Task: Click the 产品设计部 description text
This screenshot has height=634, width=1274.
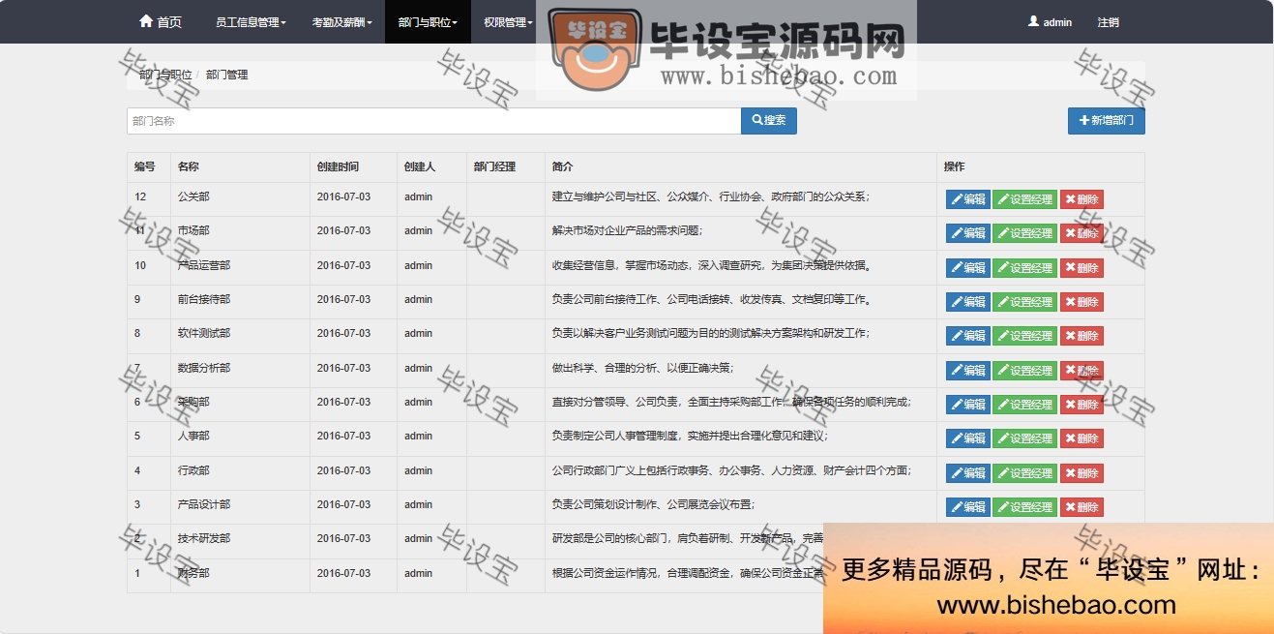Action: [653, 505]
